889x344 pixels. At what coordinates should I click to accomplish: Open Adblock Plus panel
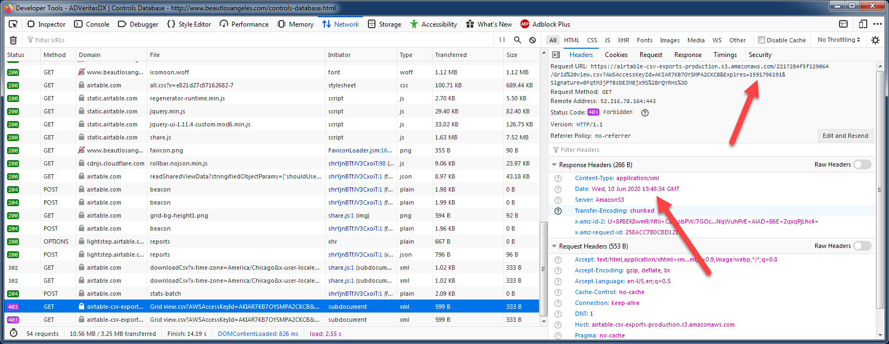(545, 24)
